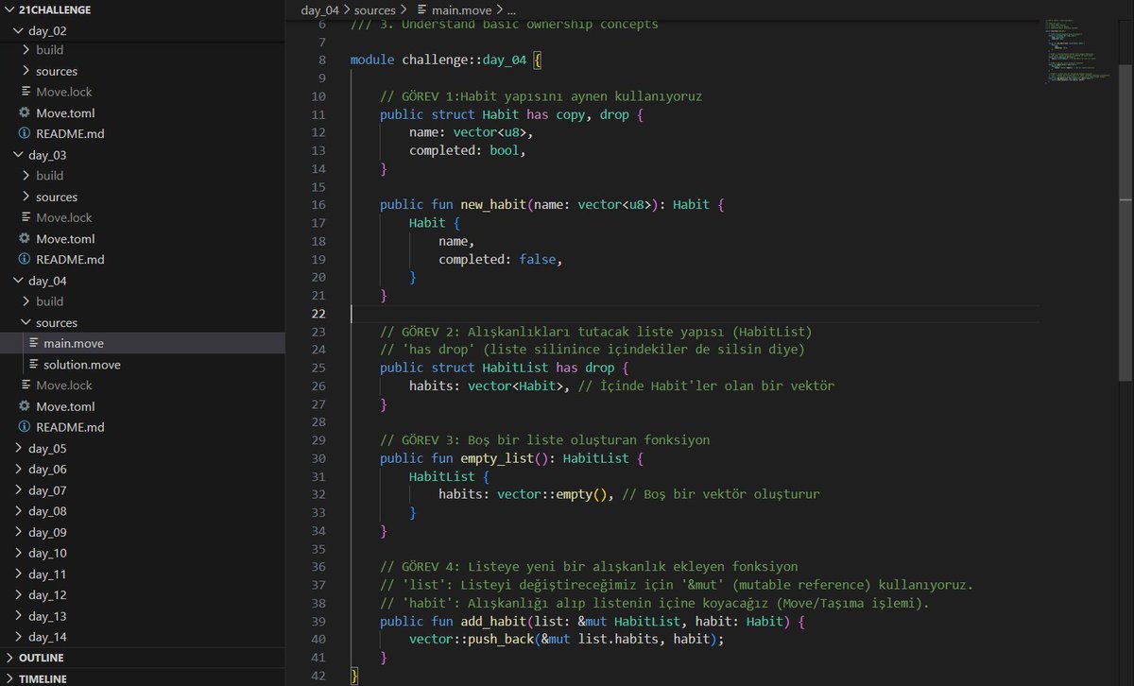
Task: Expand the build folder under day_02
Action: click(26, 51)
